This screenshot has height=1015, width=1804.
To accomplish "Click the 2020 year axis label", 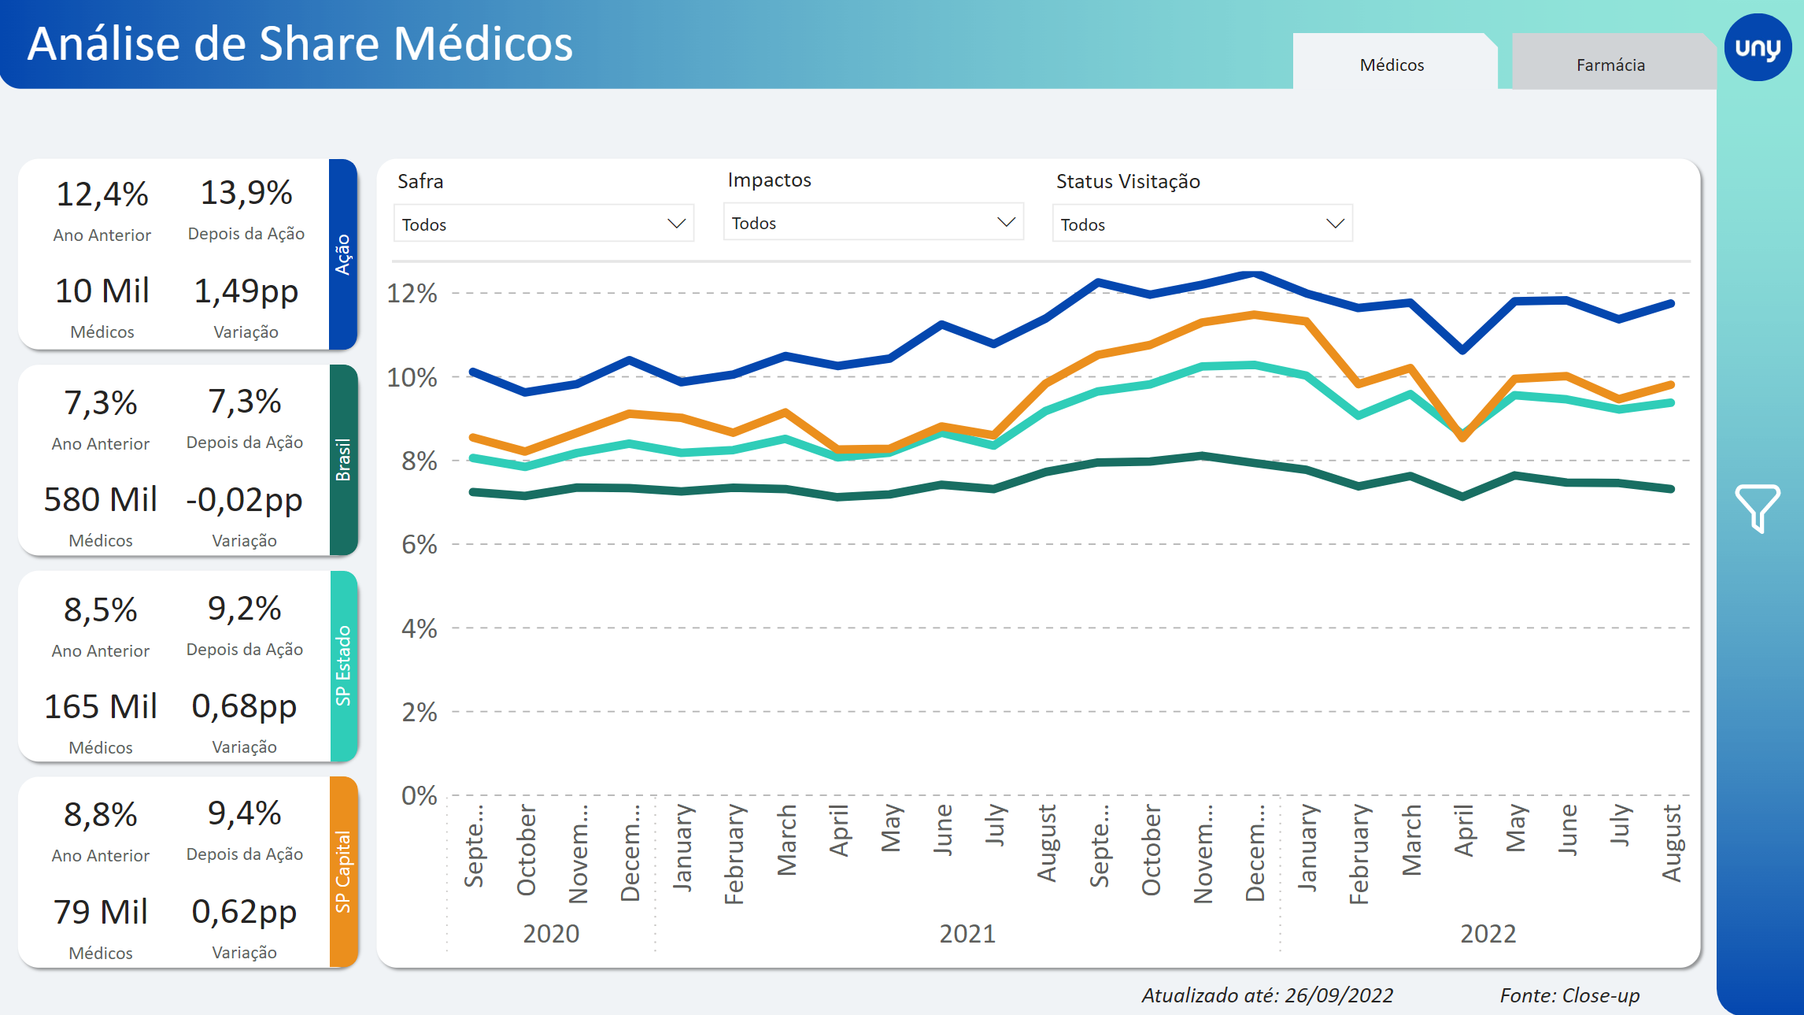I will 551,933.
